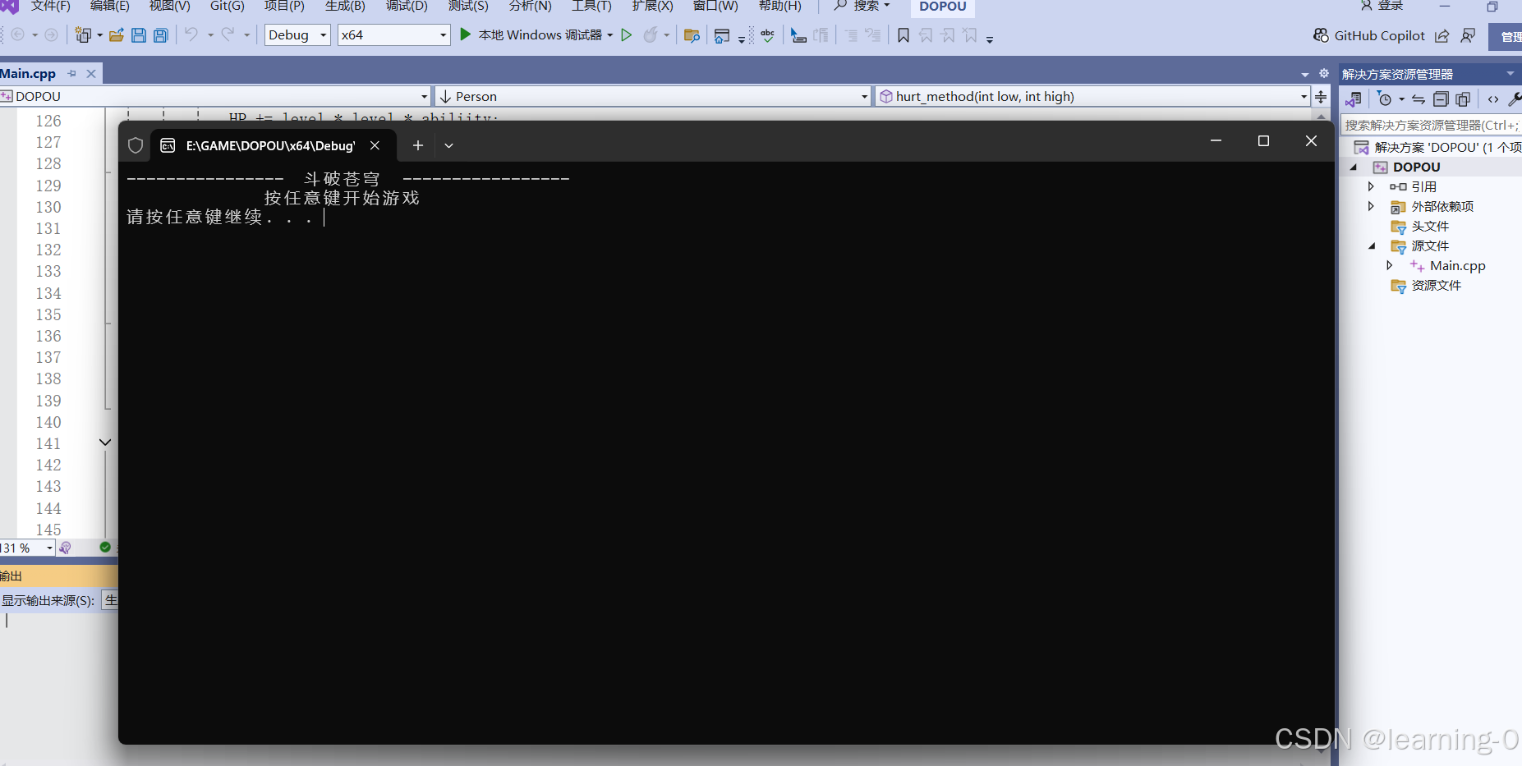Open the debugger target dropdown arrow
Viewport: 1522px width, 766px height.
(610, 34)
